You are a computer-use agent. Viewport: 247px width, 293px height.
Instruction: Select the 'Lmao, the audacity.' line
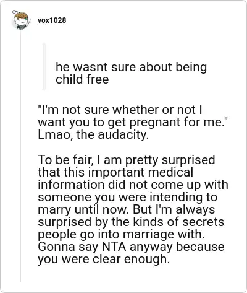point(93,134)
